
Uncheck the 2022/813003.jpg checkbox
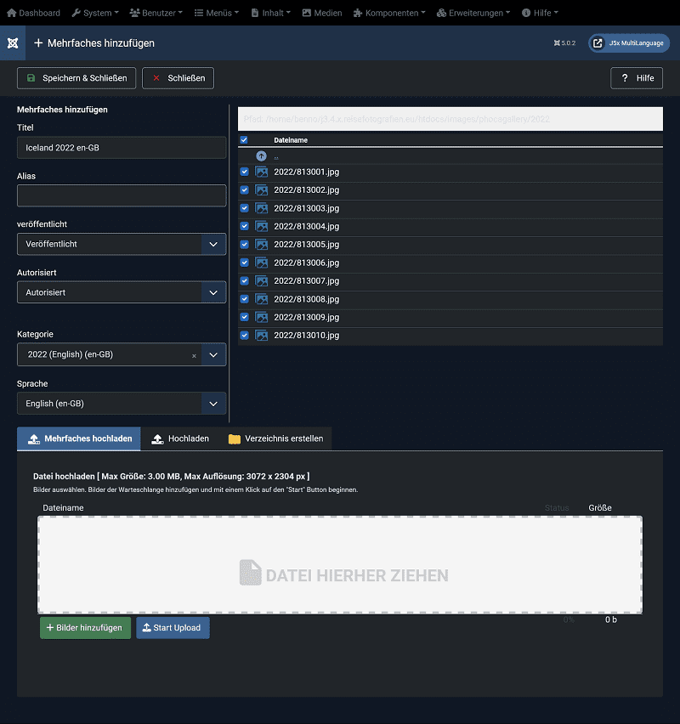click(245, 208)
